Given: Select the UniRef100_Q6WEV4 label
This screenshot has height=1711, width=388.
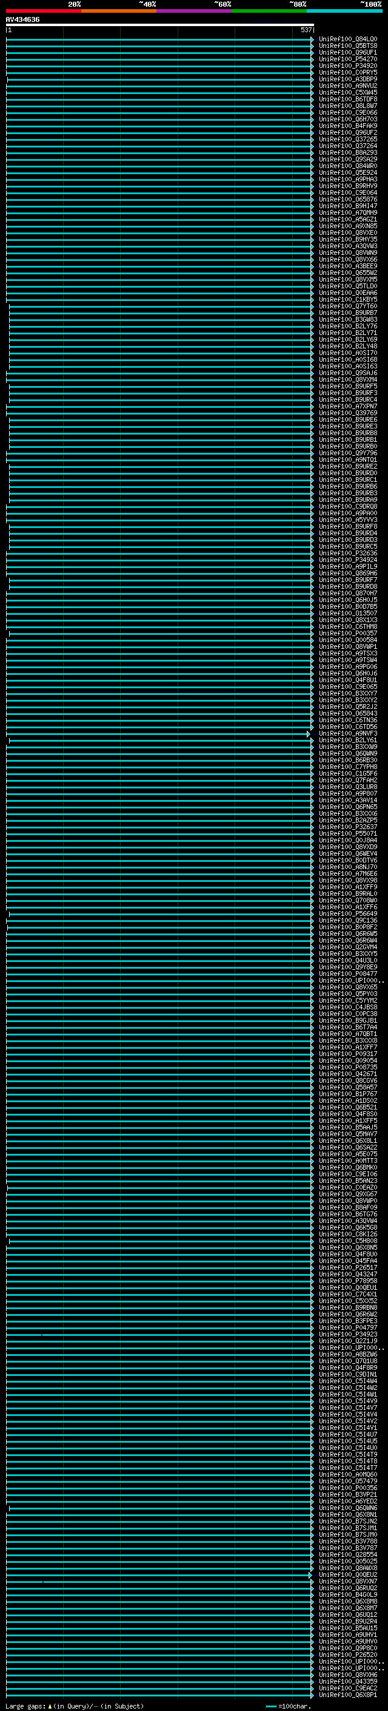Looking at the screenshot, I should tap(348, 853).
